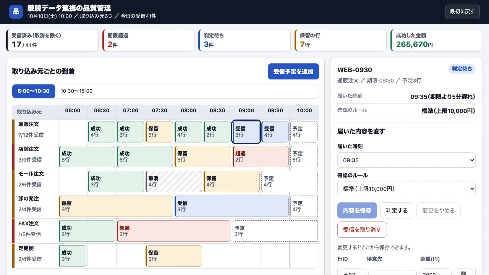Select the 通販注文 保留 5行 block
Image resolution: width=489 pixels, height=275 pixels.
pyautogui.click(x=159, y=132)
